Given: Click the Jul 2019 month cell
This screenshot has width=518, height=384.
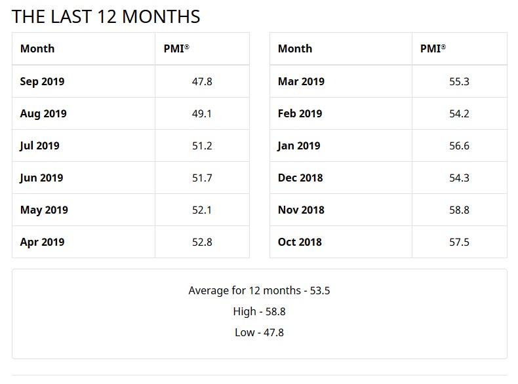Looking at the screenshot, I should (40, 145).
